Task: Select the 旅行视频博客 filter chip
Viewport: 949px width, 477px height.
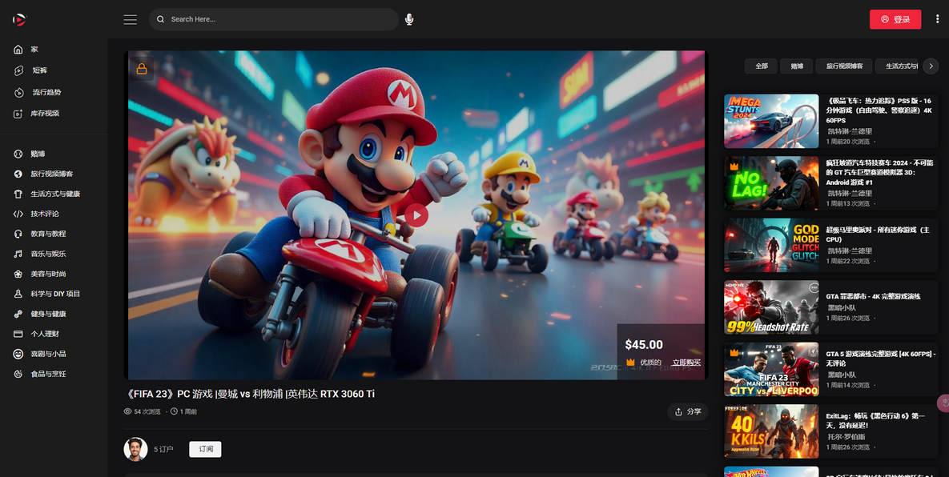Action: 844,66
